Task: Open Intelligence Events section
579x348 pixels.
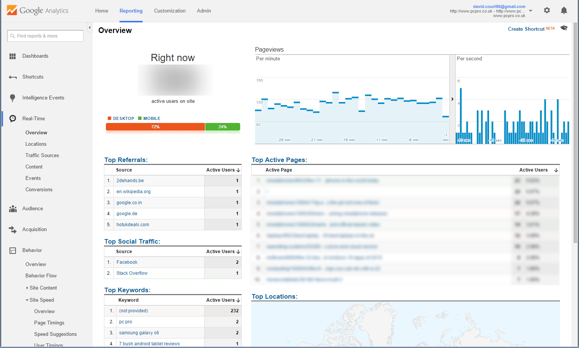Action: pyautogui.click(x=43, y=98)
